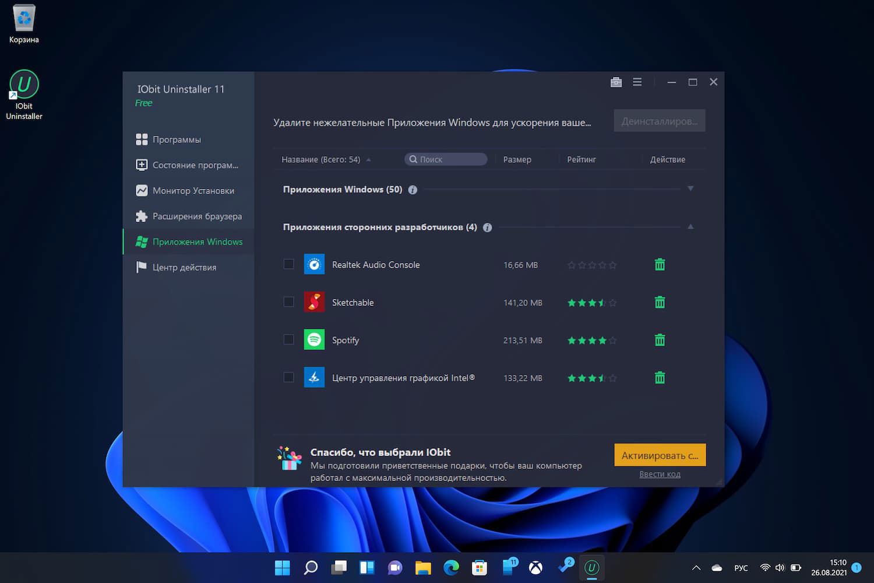The image size is (874, 583).
Task: Click the green trash icon for Spotify
Action: point(660,340)
